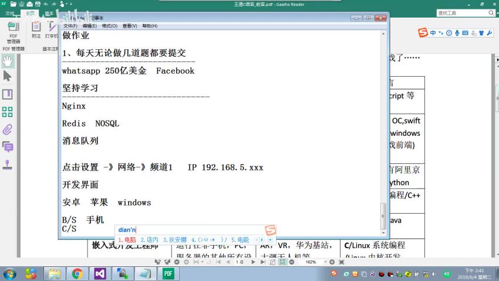
Task: Open the file explorer taskbar icon
Action: click(55, 273)
